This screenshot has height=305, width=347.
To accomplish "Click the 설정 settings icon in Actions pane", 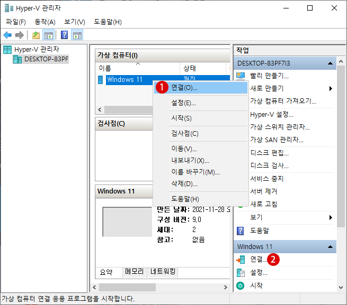I will point(241,273).
